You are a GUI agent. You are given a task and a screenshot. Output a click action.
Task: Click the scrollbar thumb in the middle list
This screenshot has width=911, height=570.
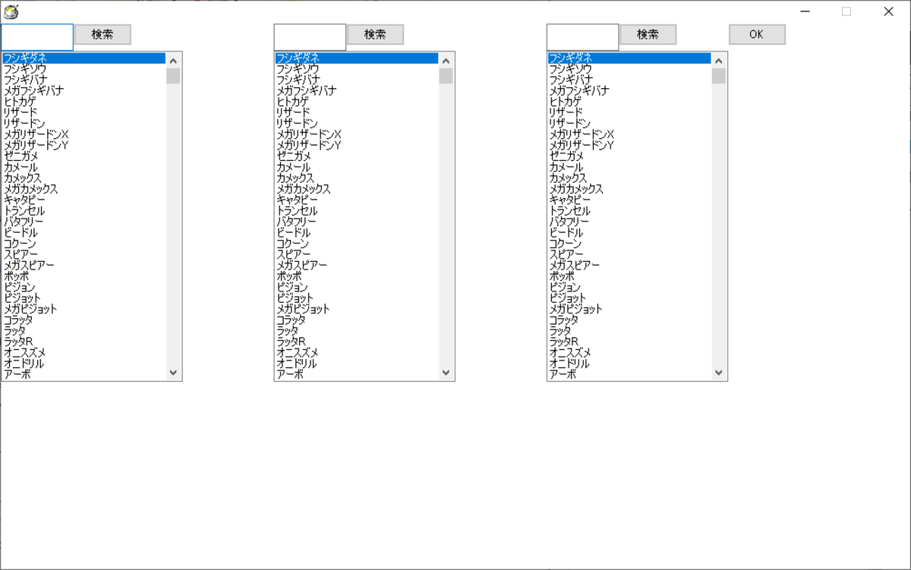pyautogui.click(x=446, y=76)
